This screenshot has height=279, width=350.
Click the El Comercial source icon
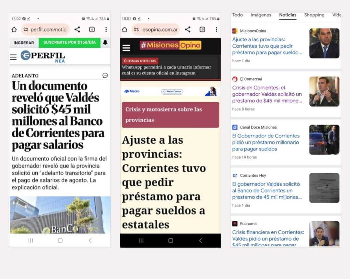[235, 79]
